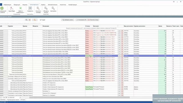Click Очистить очередь in the ribbon
Image resolution: width=183 pixels, height=103 pixels.
click(x=38, y=10)
